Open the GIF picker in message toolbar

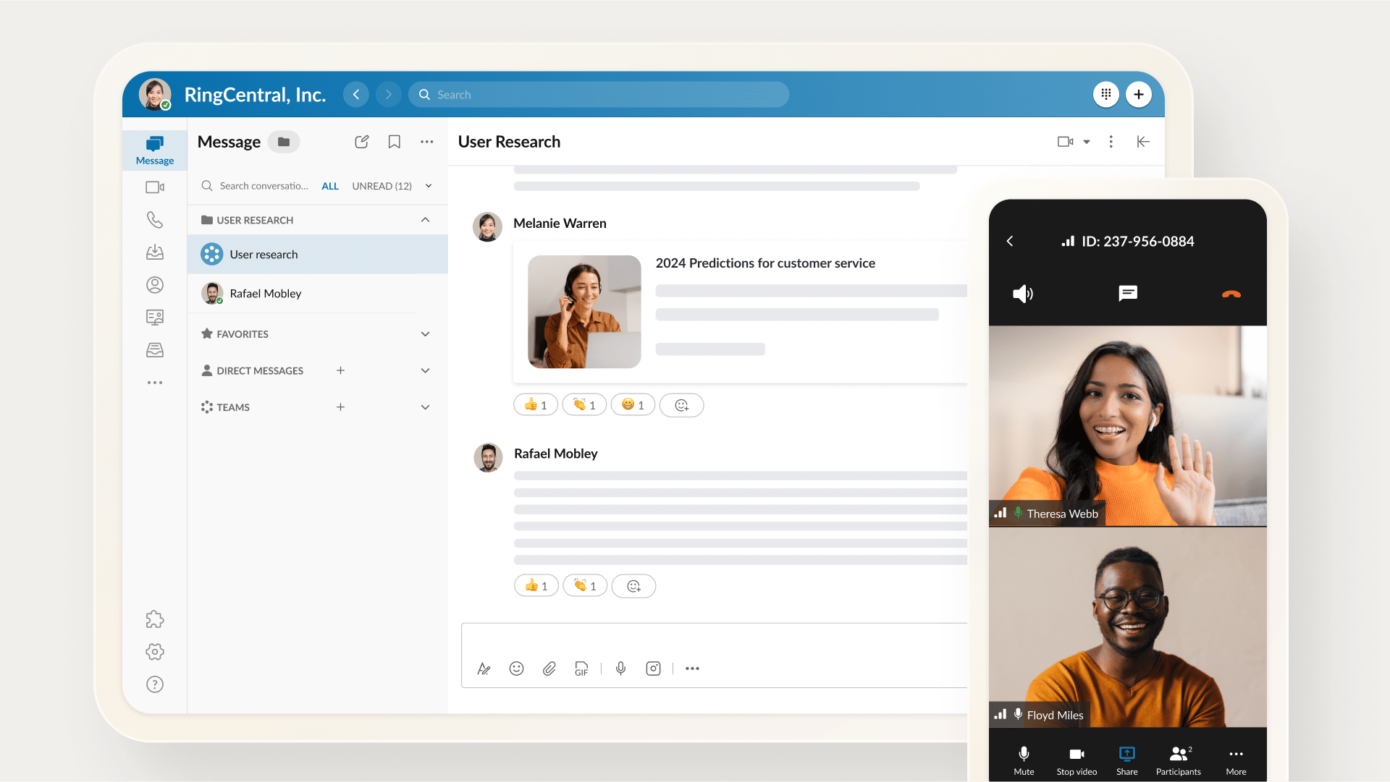click(x=581, y=668)
